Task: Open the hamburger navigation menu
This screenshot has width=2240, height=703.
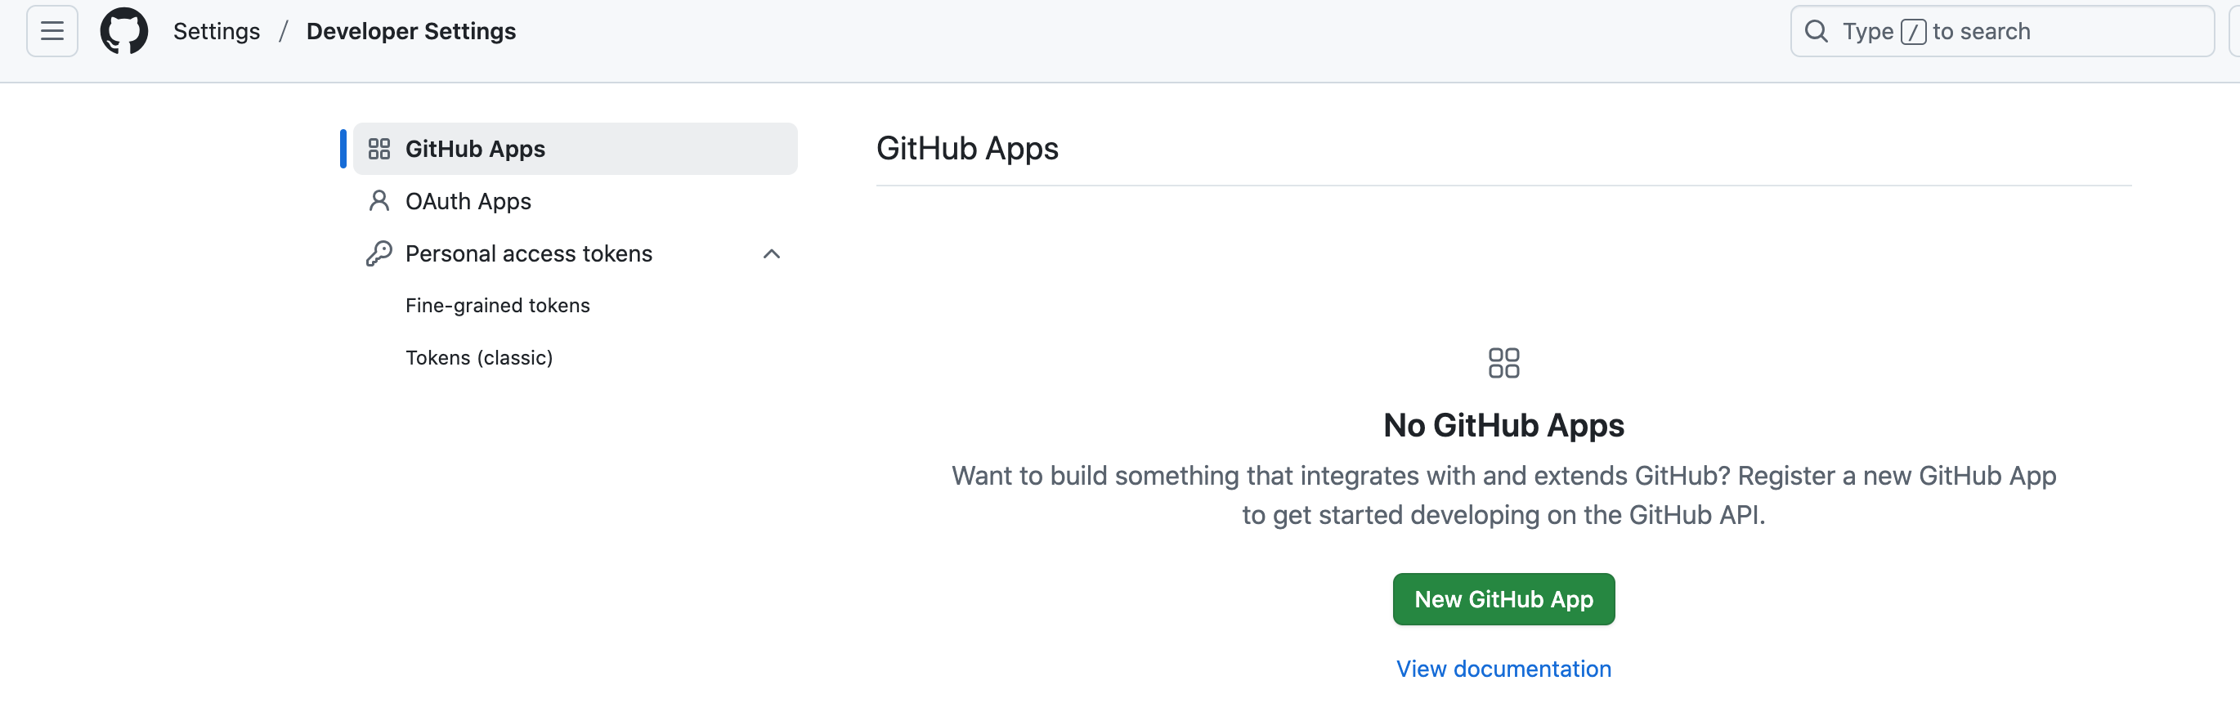Action: (52, 31)
